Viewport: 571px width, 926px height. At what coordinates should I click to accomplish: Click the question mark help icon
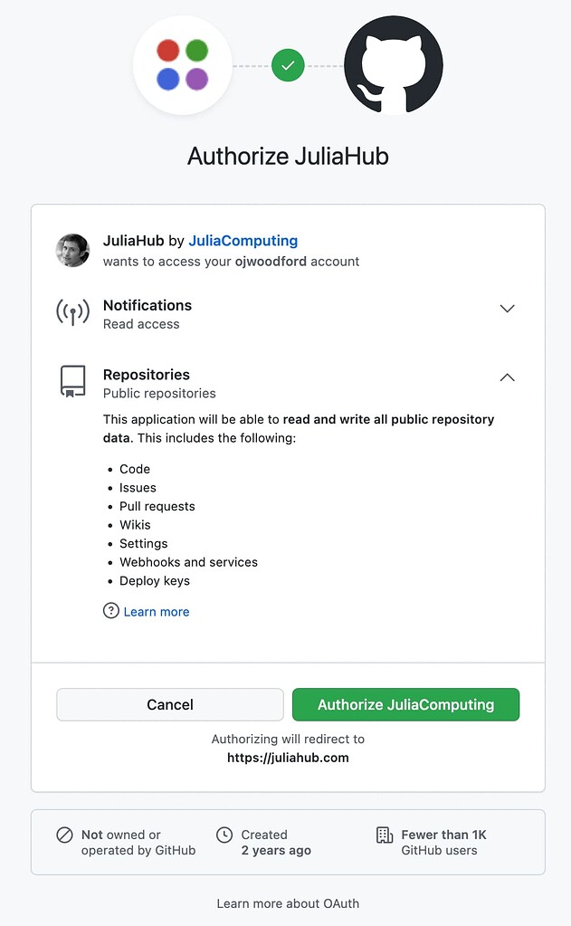pos(110,611)
